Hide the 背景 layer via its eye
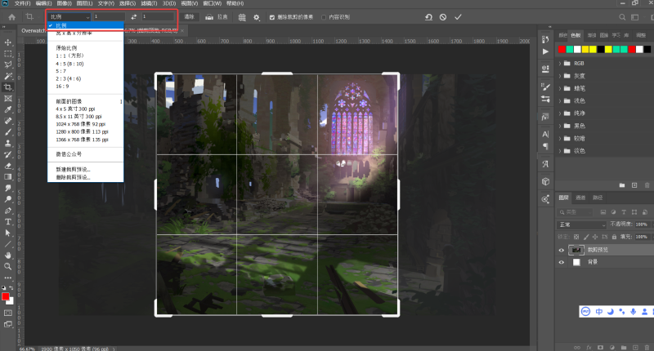Screen dimensions: 654x351 coord(562,262)
